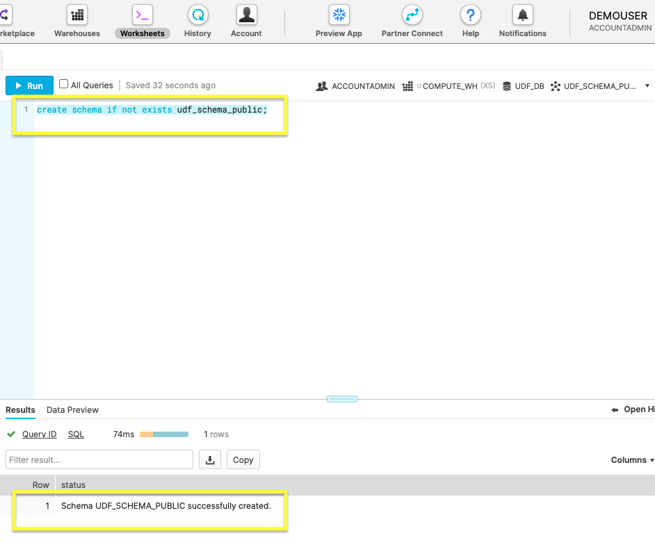Expand the worksheet context dropdown arrow

point(647,86)
